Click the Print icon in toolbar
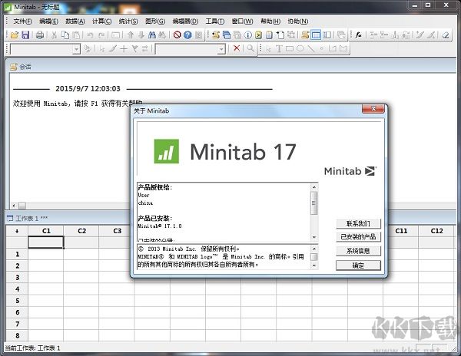 (x=39, y=35)
